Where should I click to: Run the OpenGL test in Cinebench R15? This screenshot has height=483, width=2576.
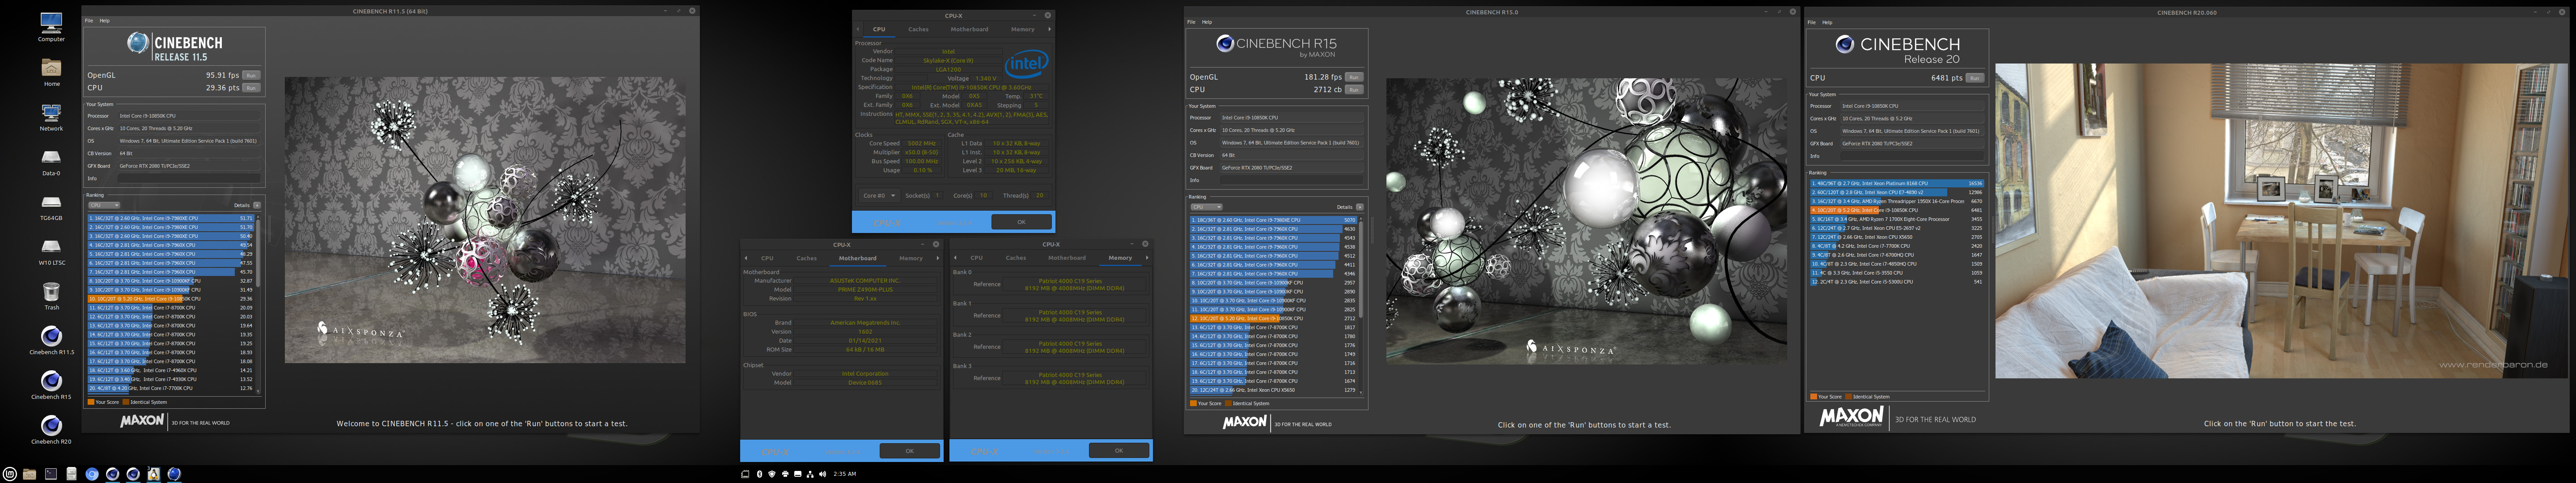click(1354, 77)
